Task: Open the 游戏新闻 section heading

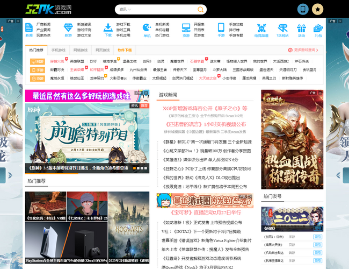Action: (x=168, y=95)
